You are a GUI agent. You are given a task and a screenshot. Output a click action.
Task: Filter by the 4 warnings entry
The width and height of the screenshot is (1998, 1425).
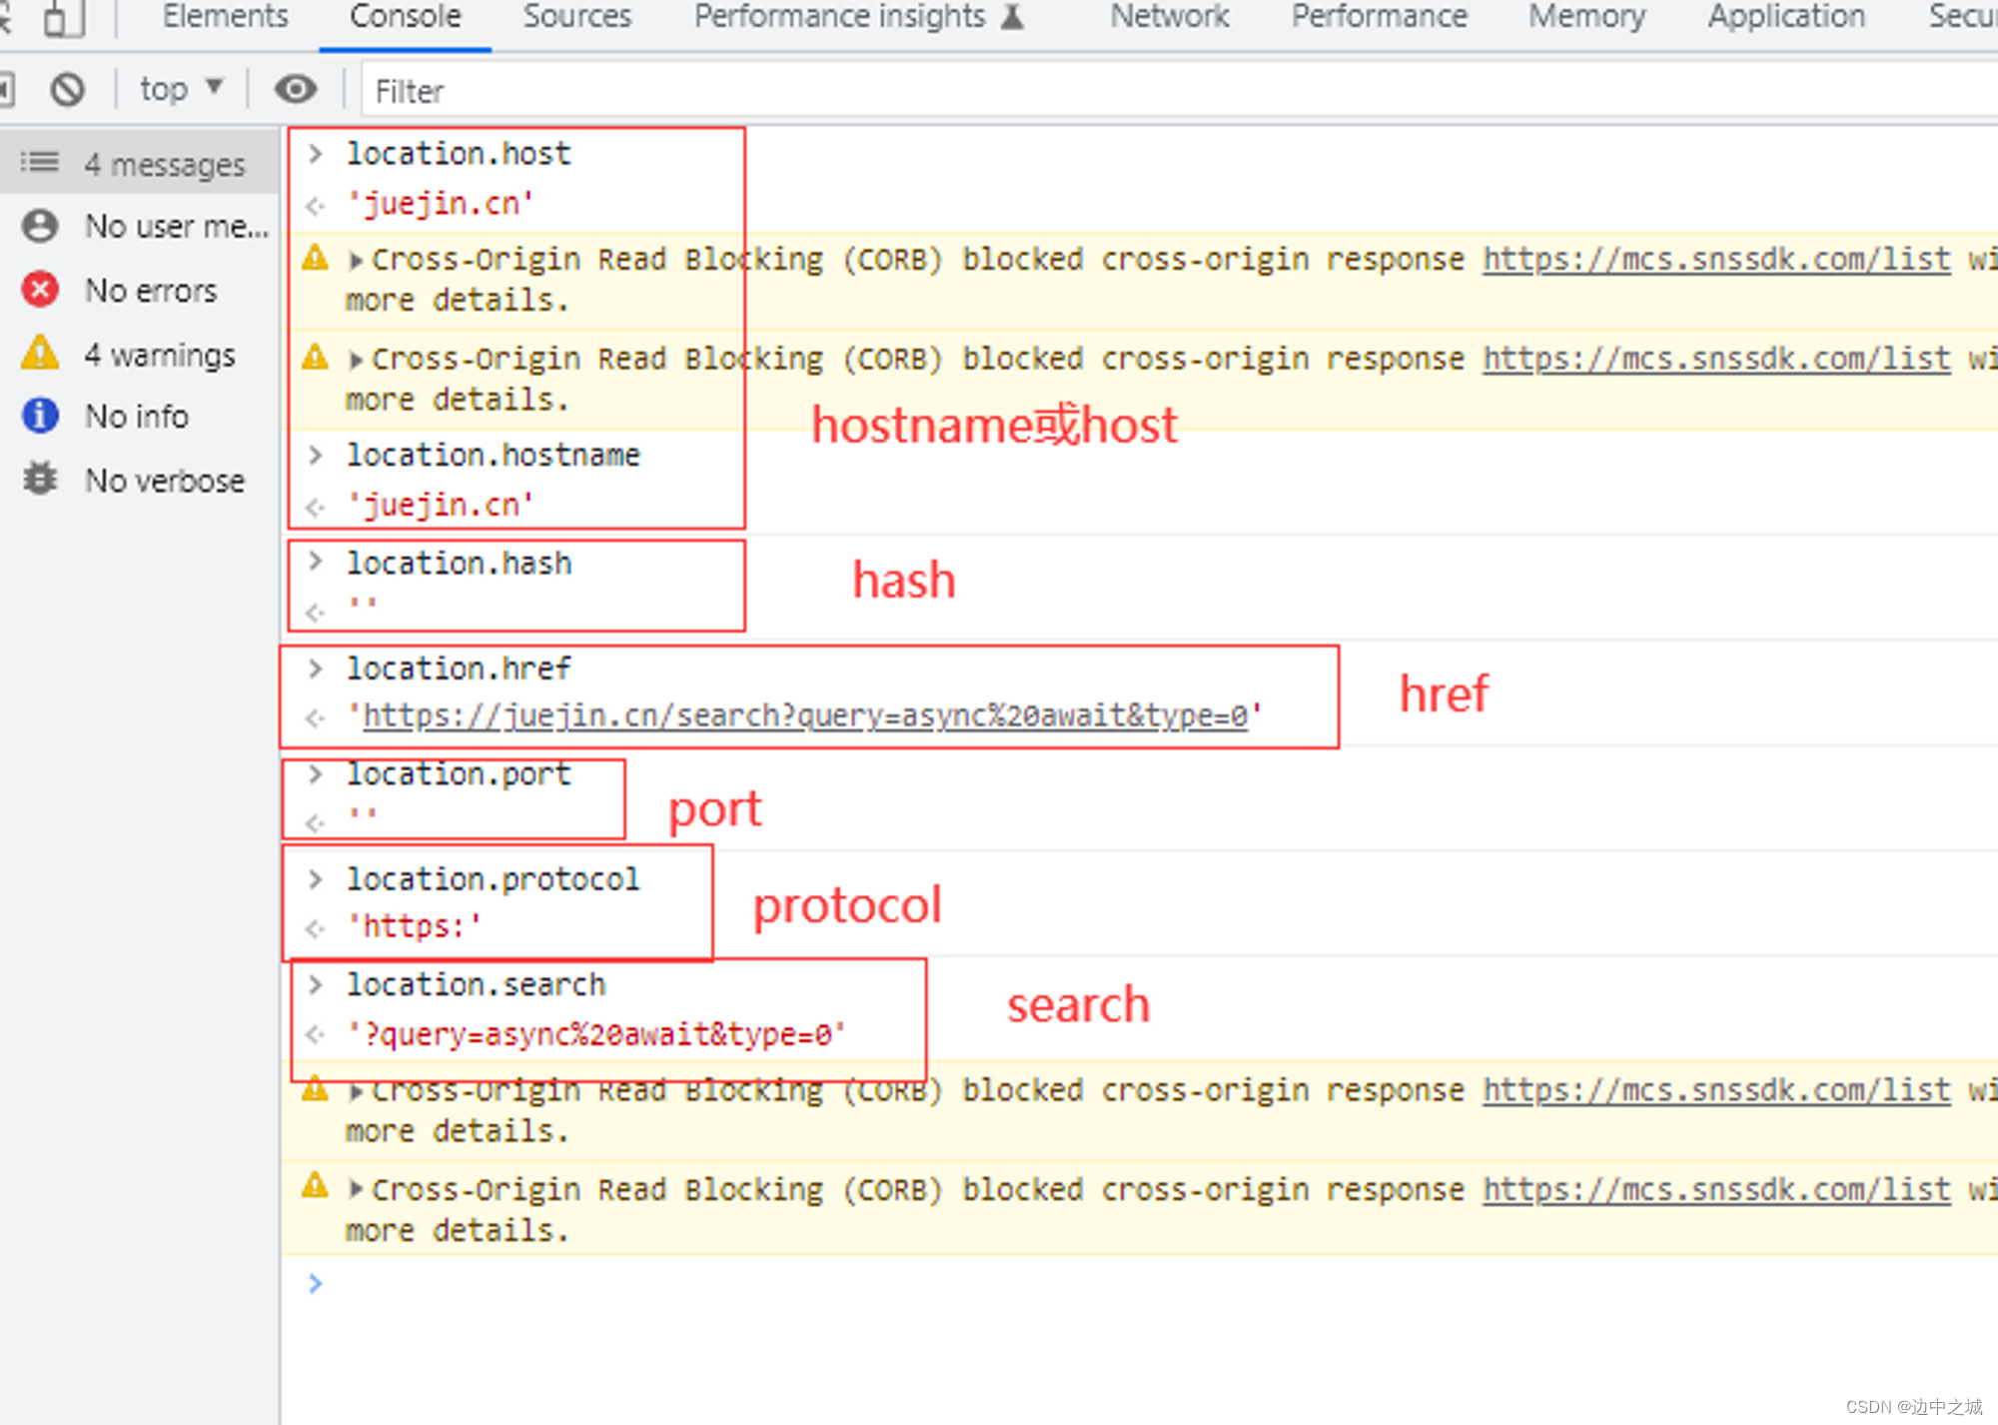140,354
